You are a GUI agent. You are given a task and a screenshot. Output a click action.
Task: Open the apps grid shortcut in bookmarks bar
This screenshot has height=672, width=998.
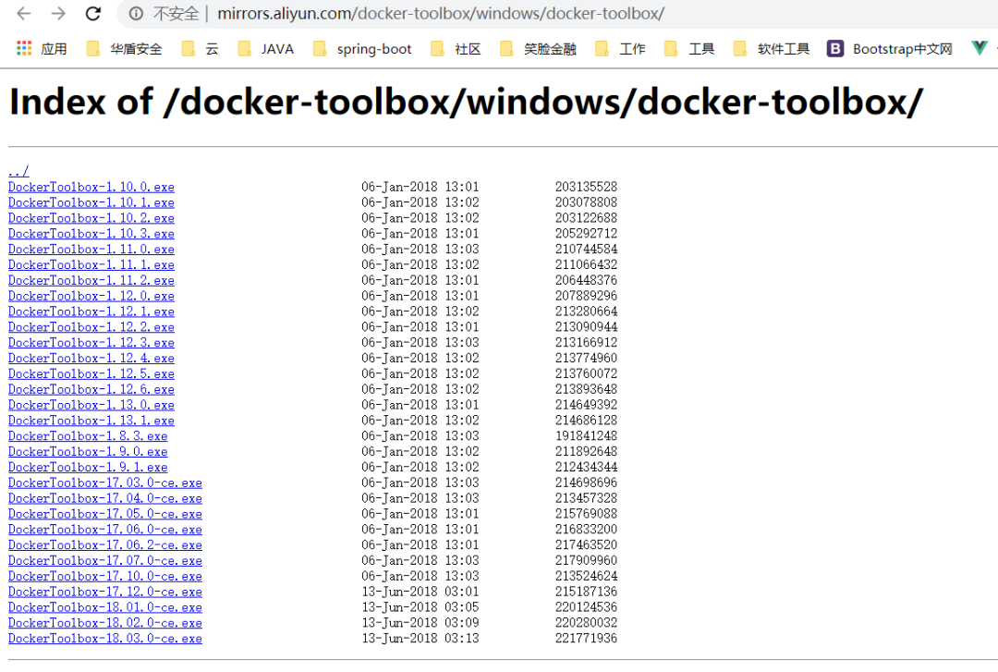click(x=42, y=48)
